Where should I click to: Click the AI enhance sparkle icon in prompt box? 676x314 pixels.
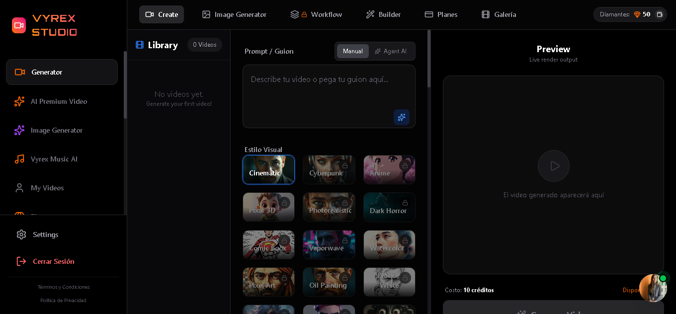(x=401, y=117)
